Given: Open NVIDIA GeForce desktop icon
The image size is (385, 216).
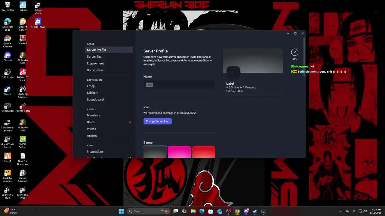Looking at the screenshot, I should 23,142.
